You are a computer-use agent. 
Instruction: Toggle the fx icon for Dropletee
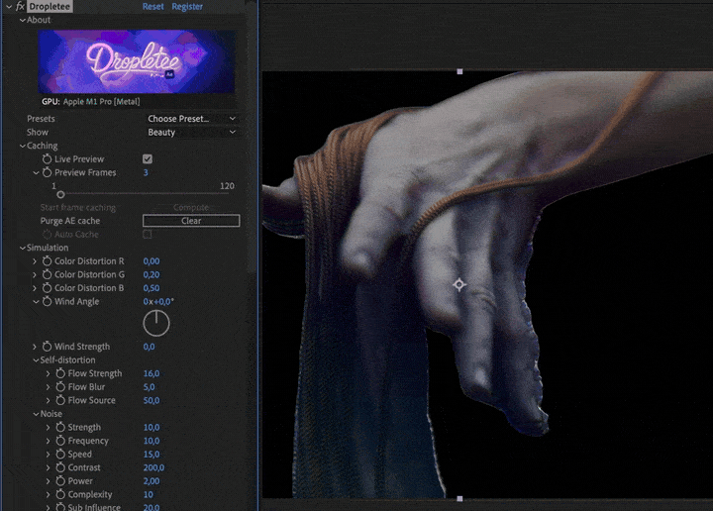pyautogui.click(x=19, y=7)
